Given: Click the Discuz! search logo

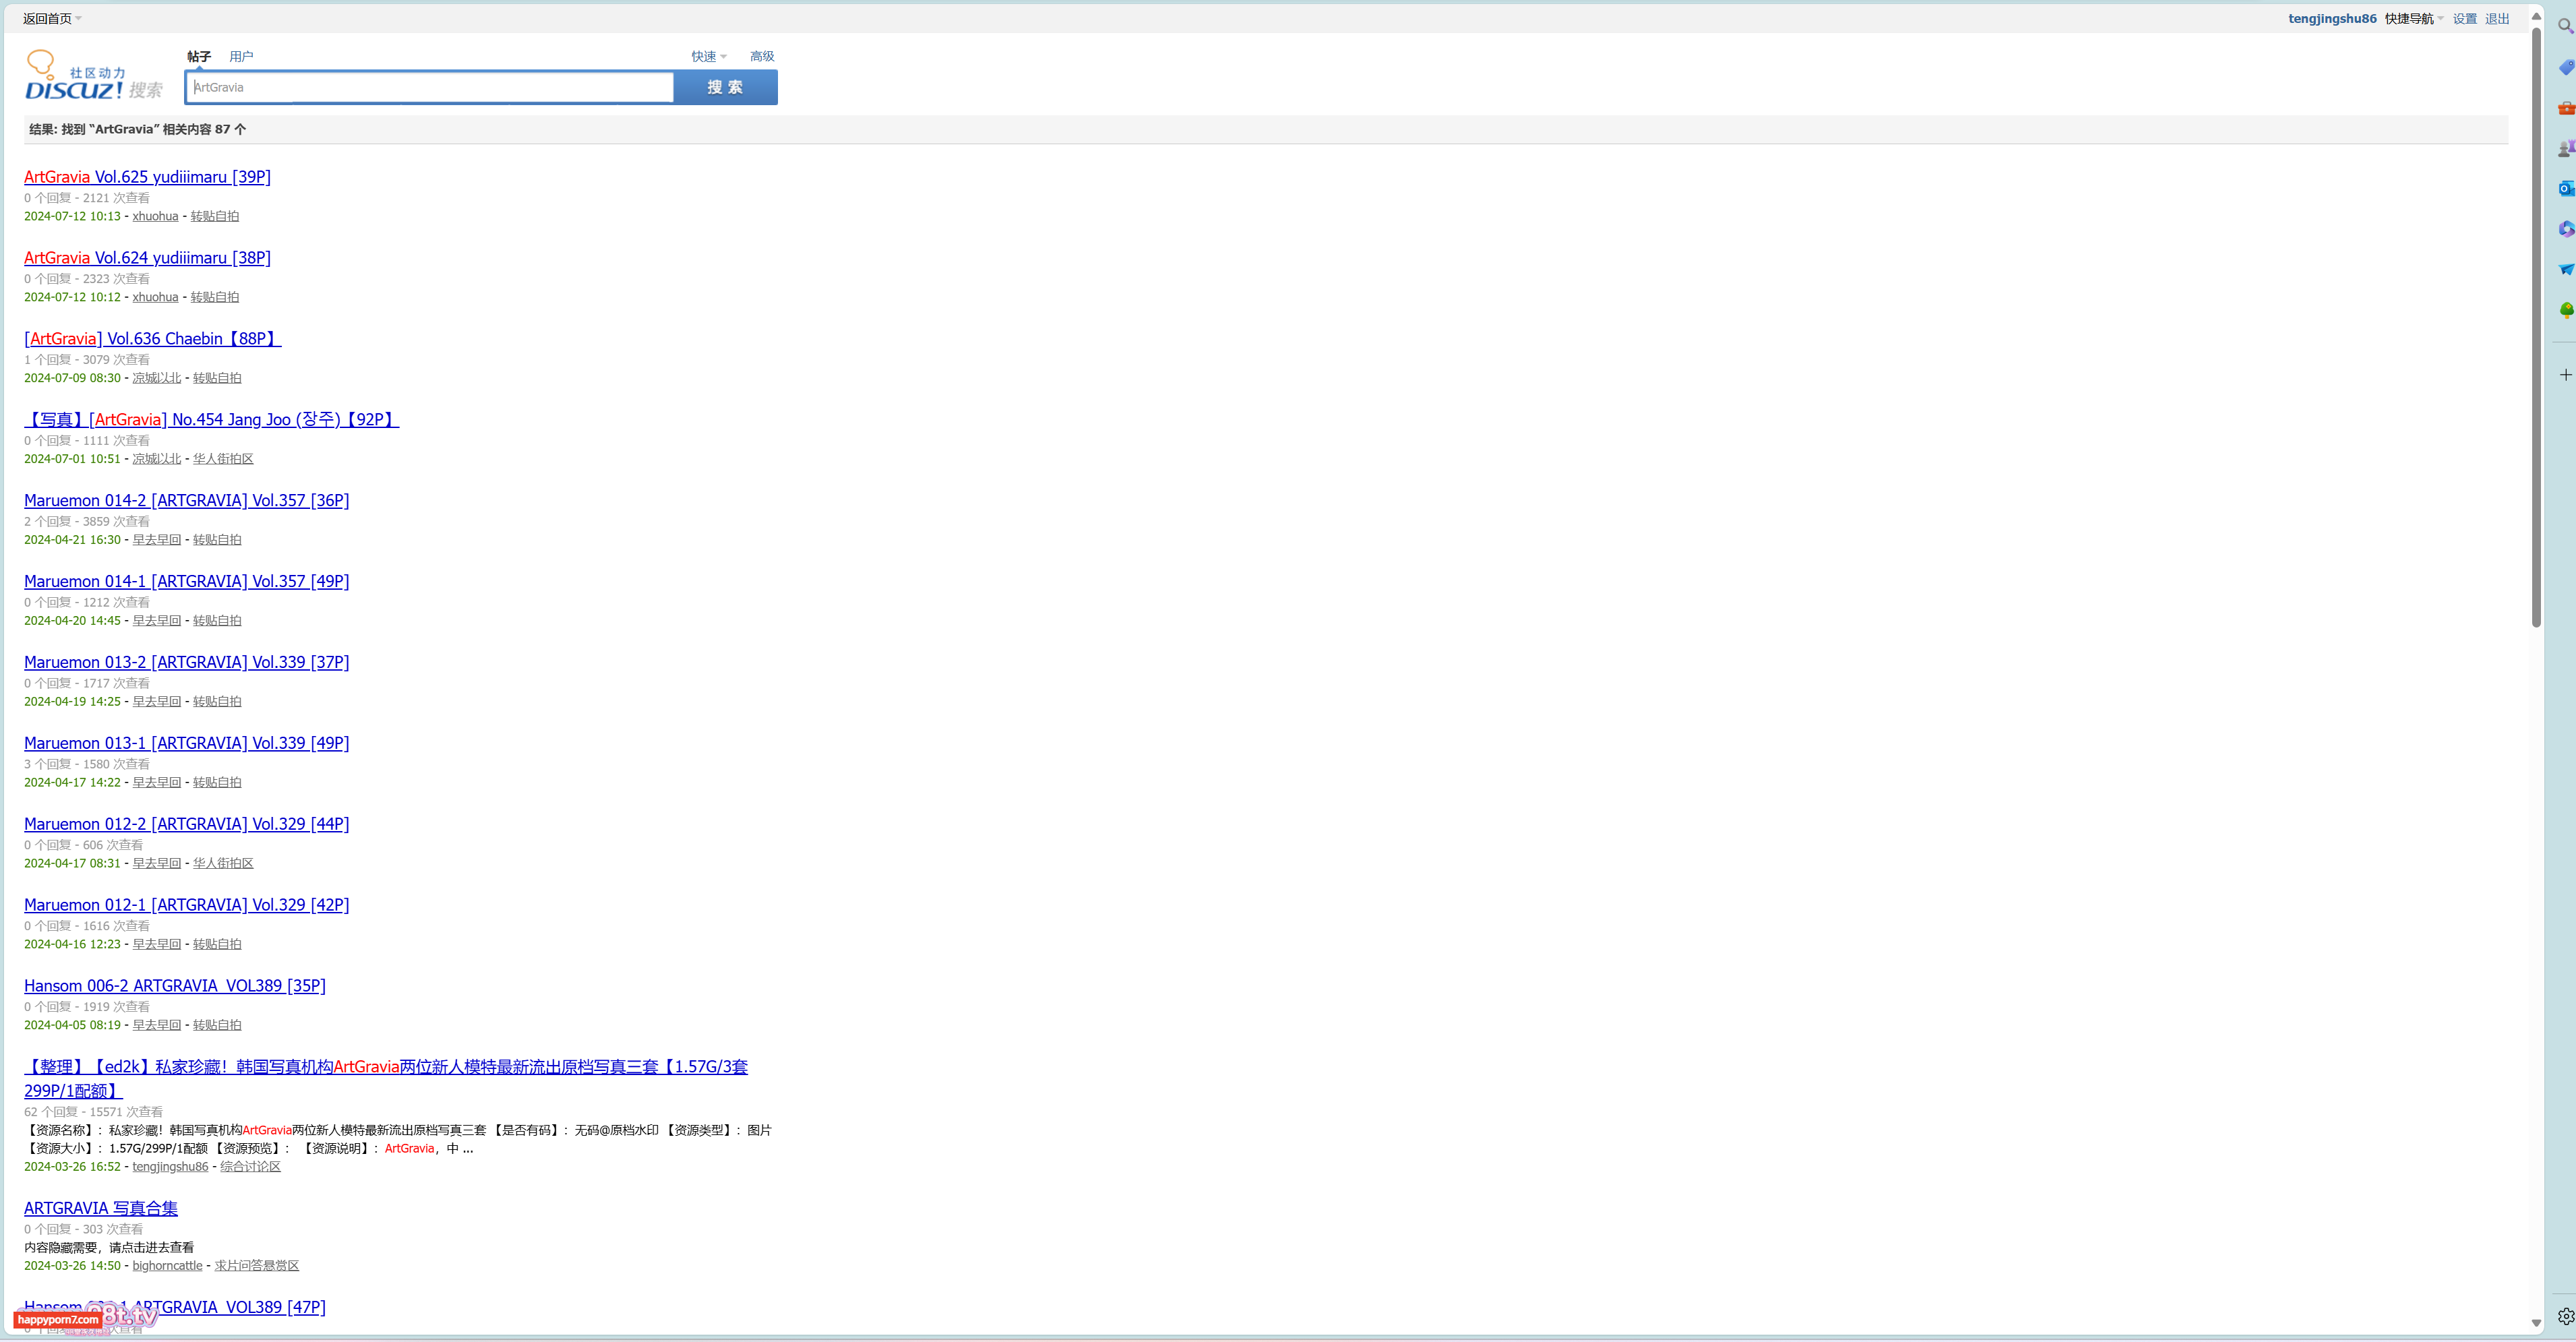Looking at the screenshot, I should tap(94, 76).
